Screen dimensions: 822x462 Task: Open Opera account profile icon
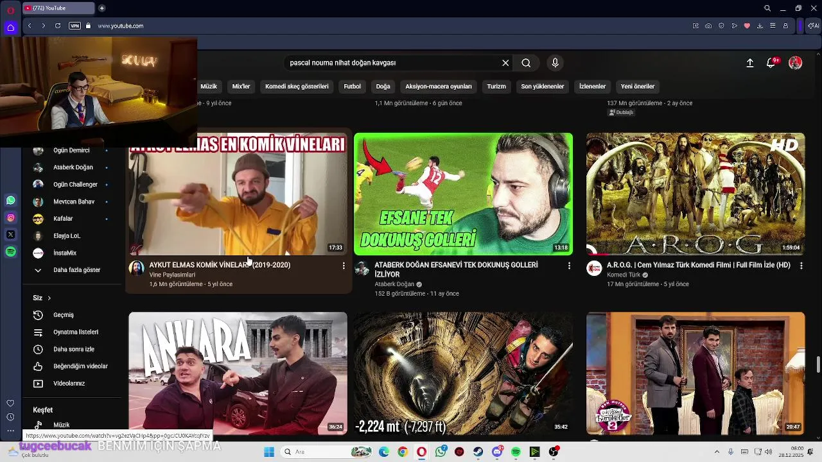785,26
